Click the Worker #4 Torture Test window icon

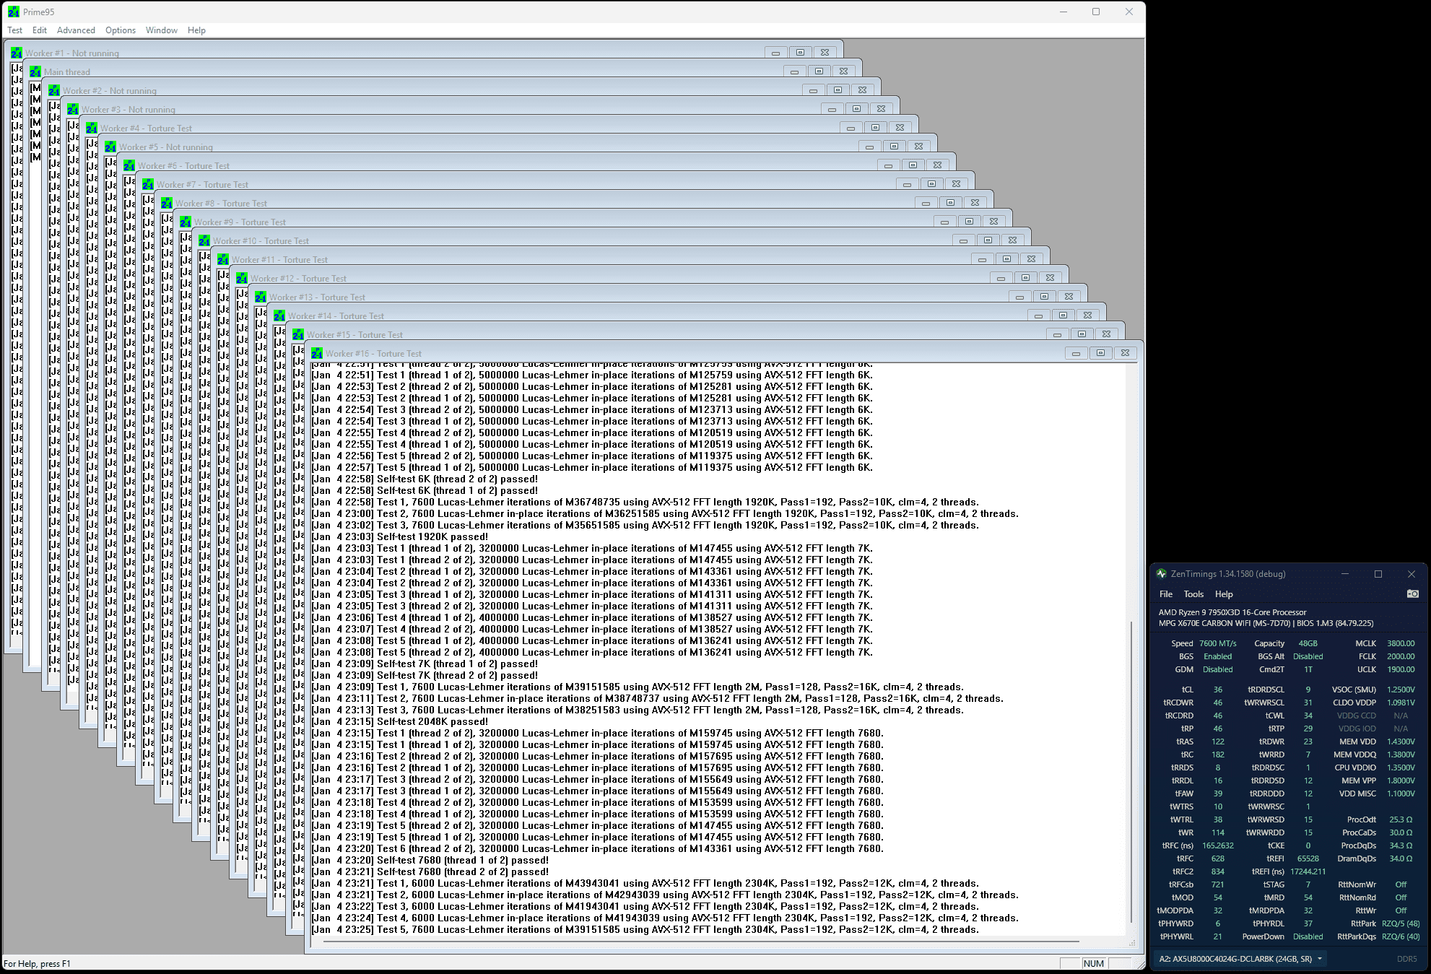[x=91, y=128]
